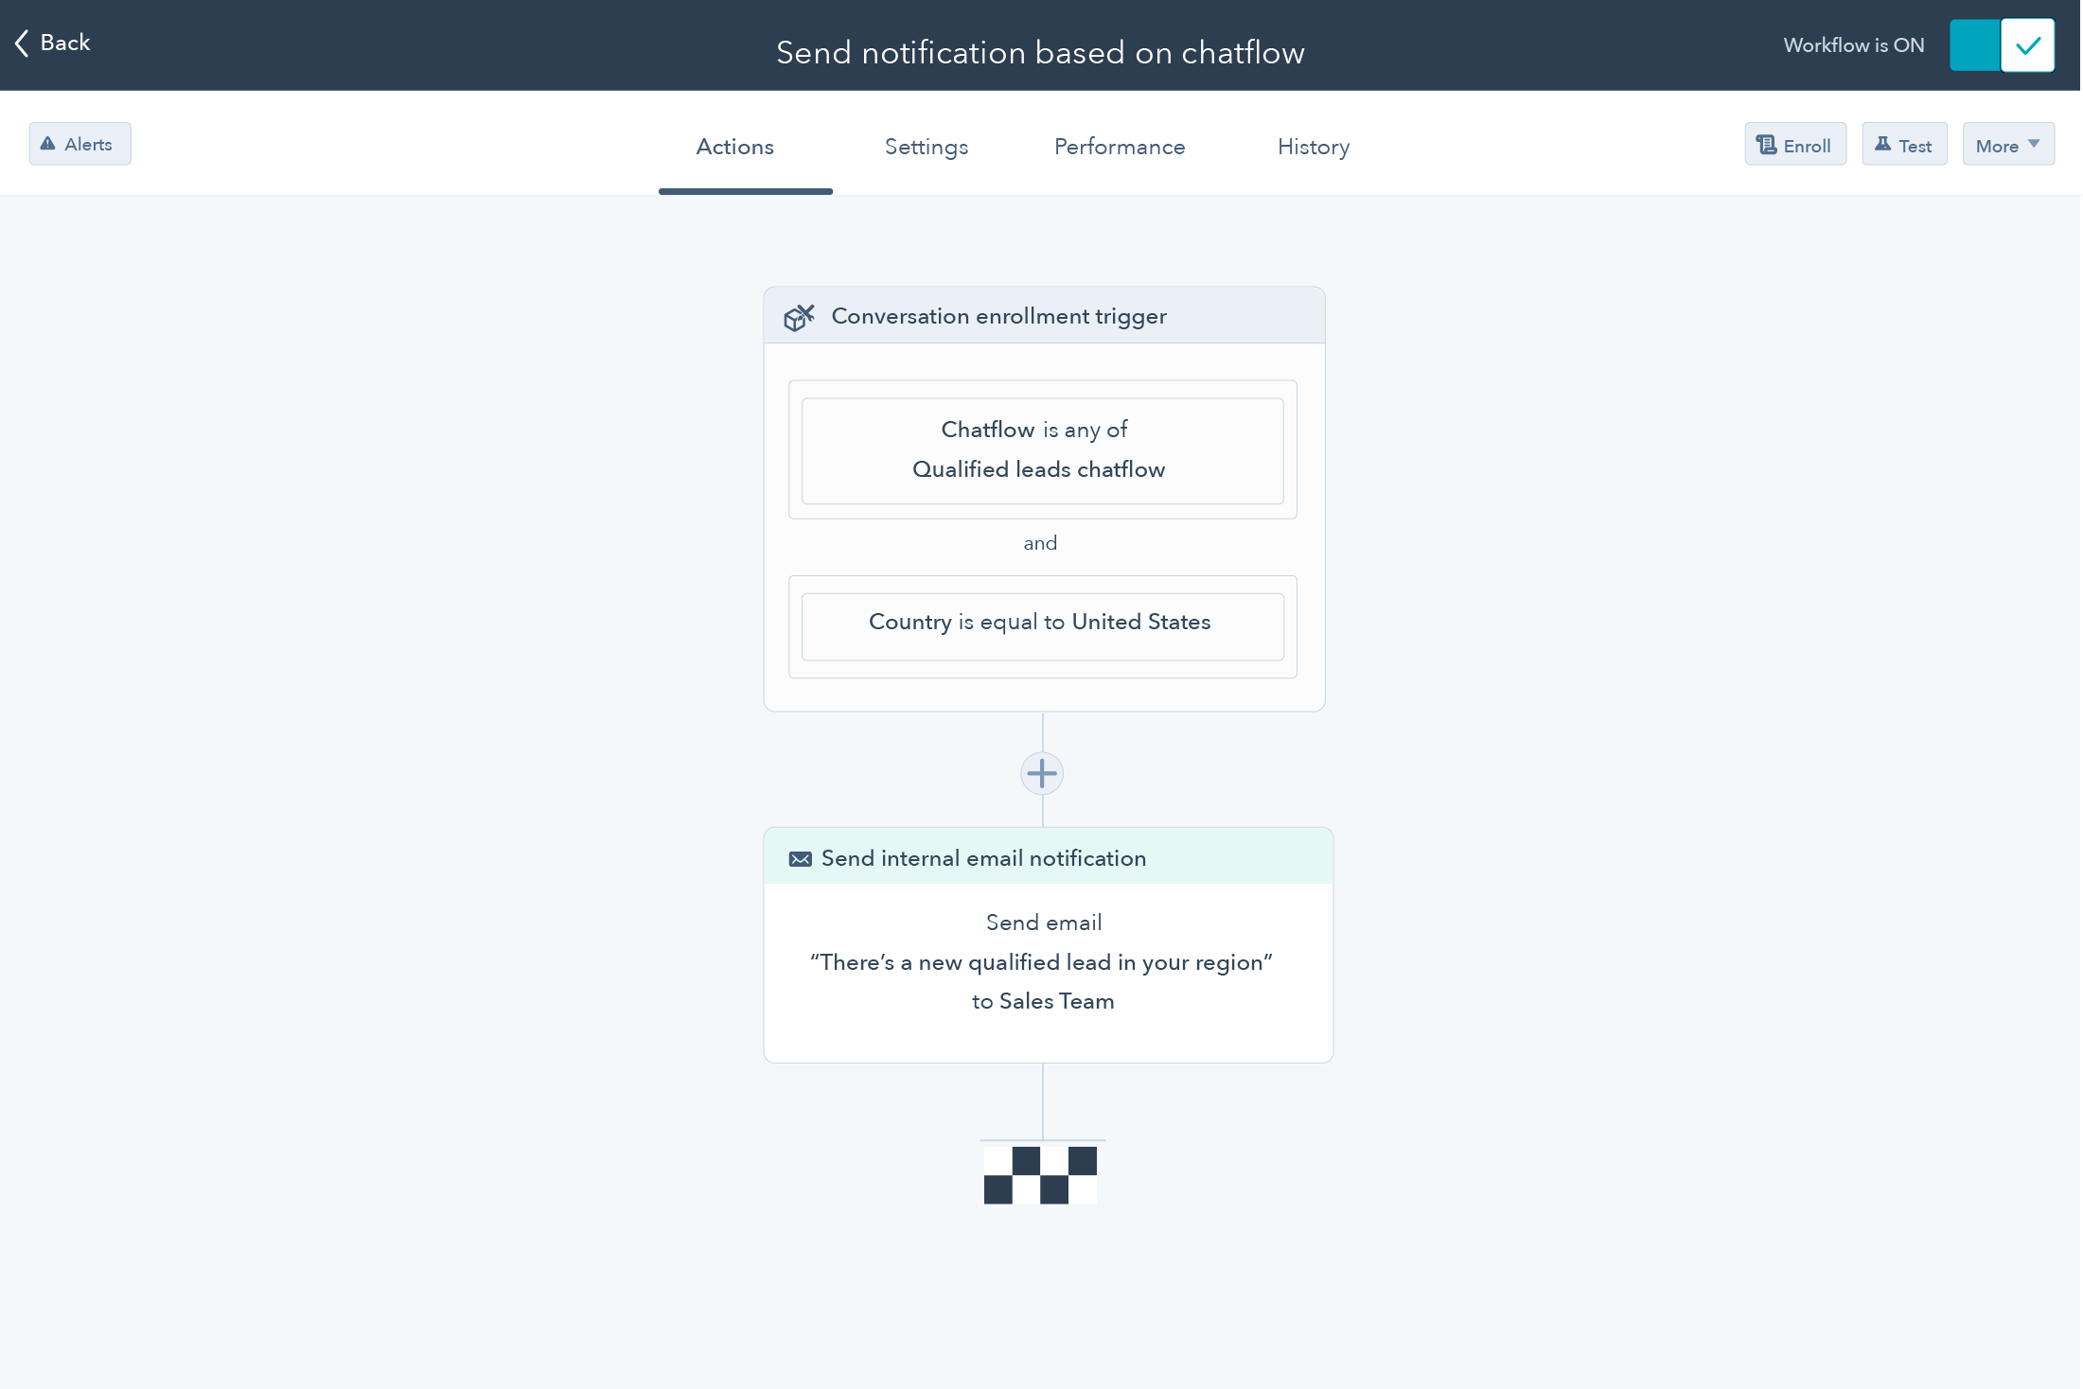Switch to the Settings tab
This screenshot has height=1389, width=2083.
pyautogui.click(x=926, y=147)
